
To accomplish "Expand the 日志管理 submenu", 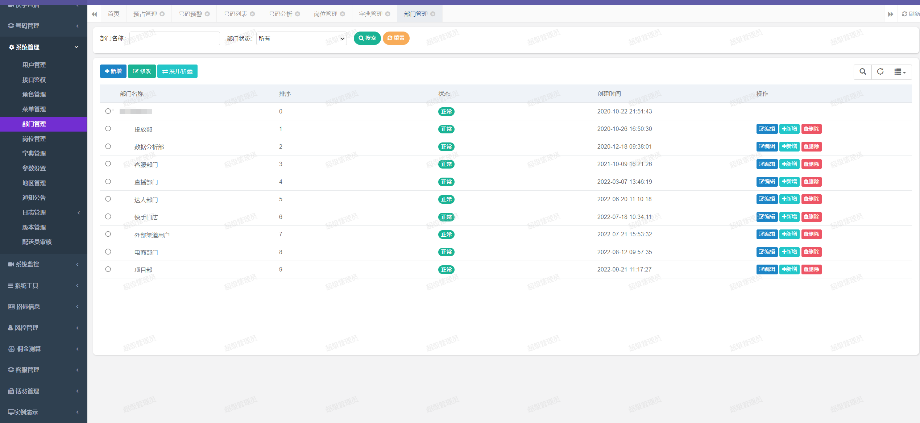I will point(43,212).
